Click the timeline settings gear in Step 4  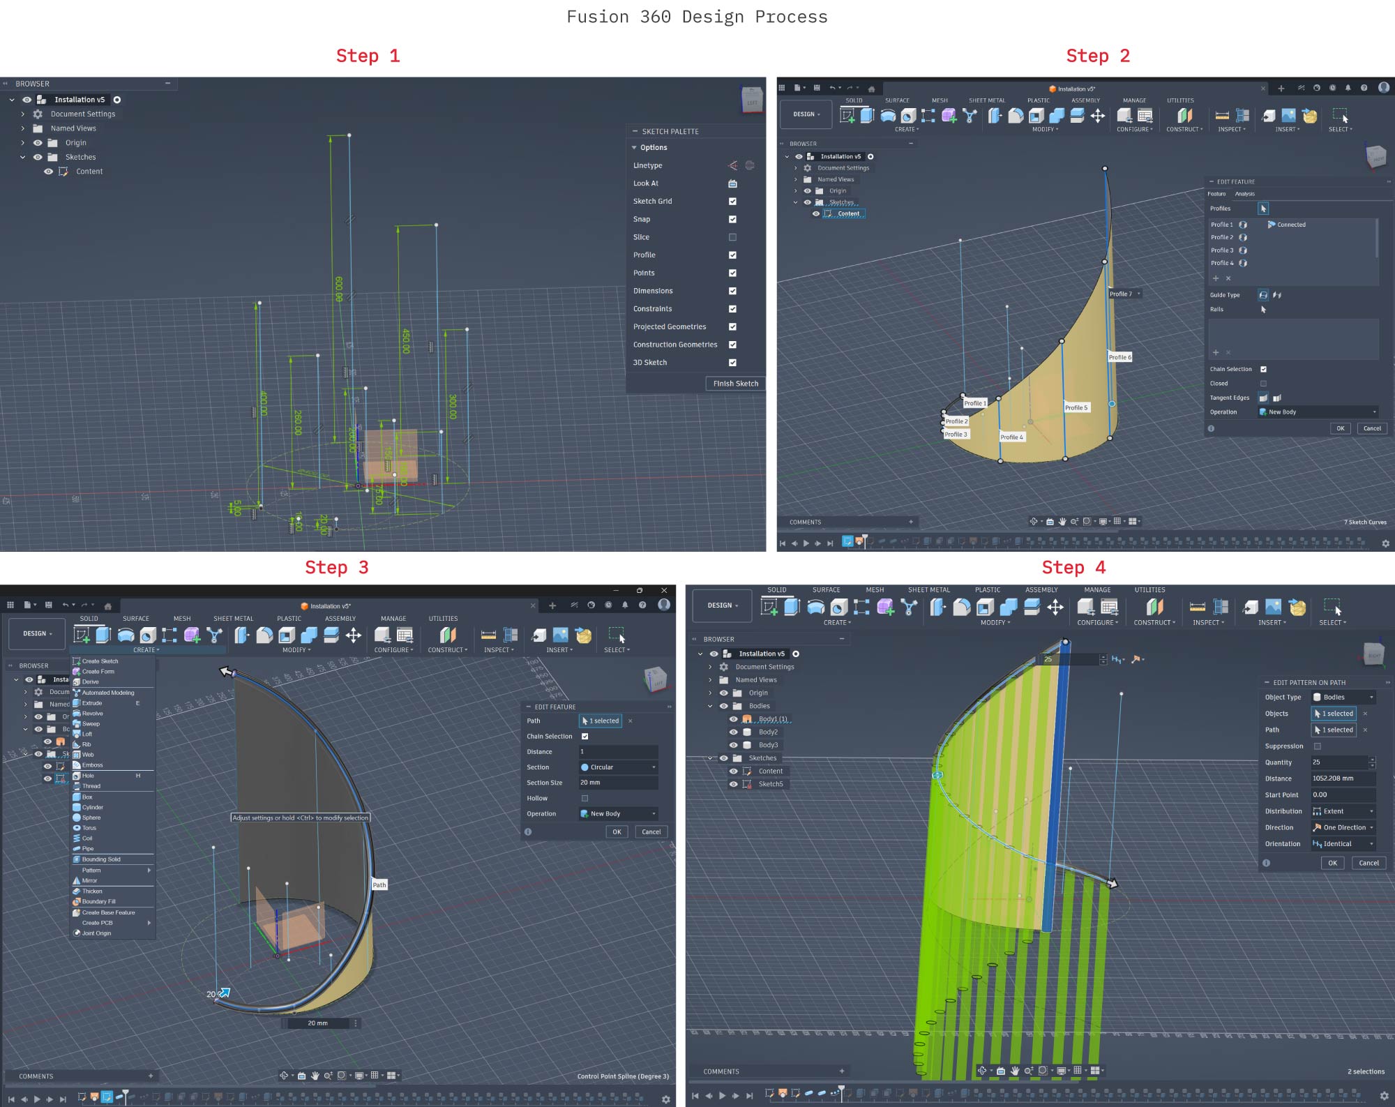1385,1096
